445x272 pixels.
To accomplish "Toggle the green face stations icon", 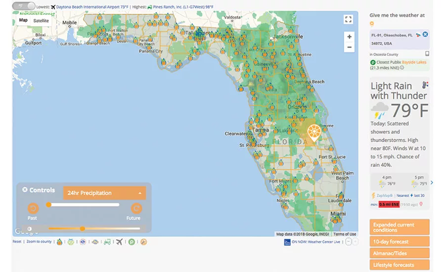I will pyautogui.click(x=71, y=242).
